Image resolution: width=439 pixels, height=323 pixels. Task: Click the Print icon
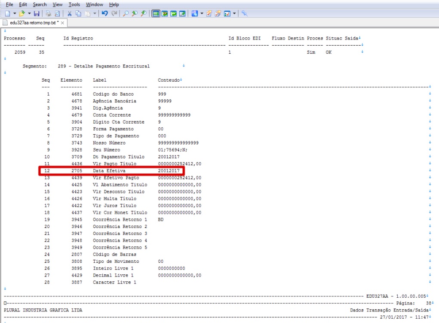tap(49, 13)
